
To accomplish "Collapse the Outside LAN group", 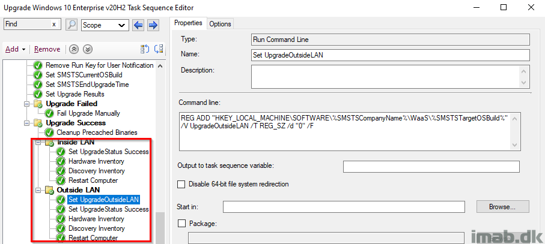I will (37, 190).
